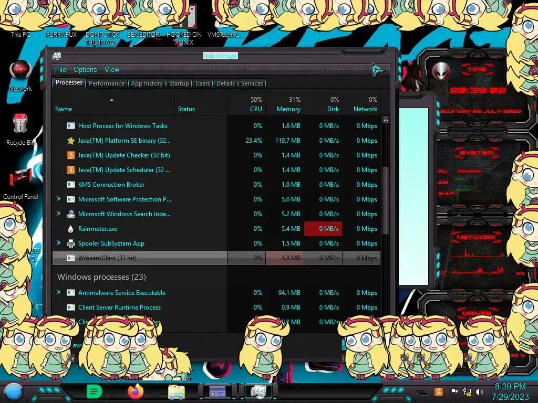Select the Rainmeter.exe process name

pos(97,229)
